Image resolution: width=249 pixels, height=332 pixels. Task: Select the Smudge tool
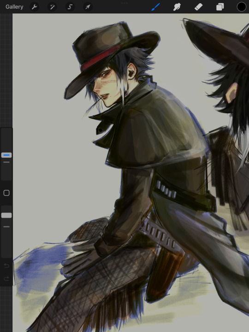(177, 7)
